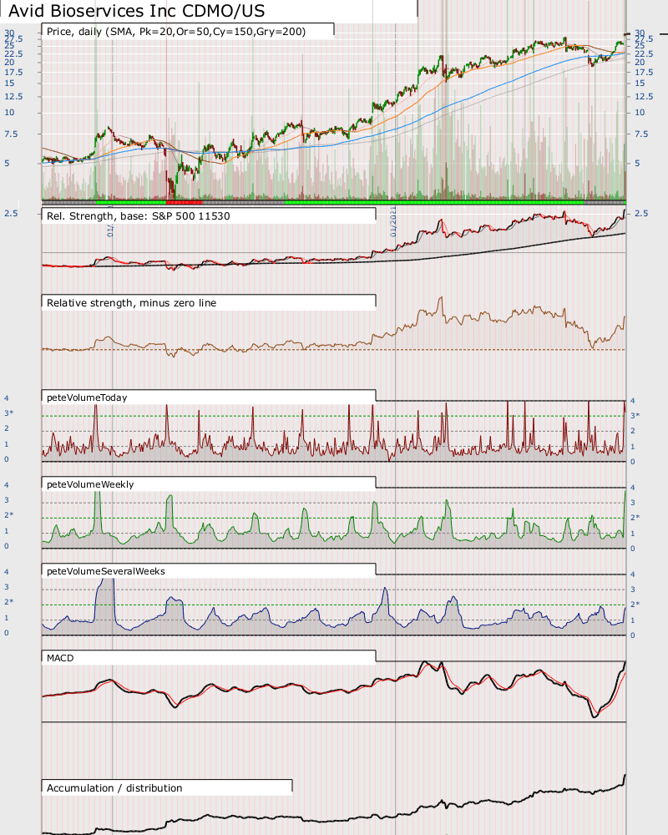Click the 7.5 value on right price axis
The image size is (668, 835).
[x=641, y=134]
